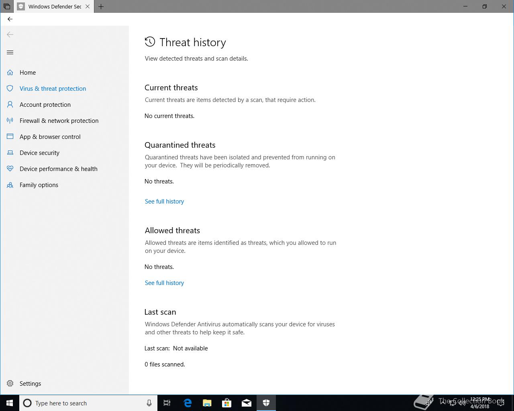Click the taskbar clock showing 4/6/2018
The height and width of the screenshot is (411, 514).
(x=480, y=403)
